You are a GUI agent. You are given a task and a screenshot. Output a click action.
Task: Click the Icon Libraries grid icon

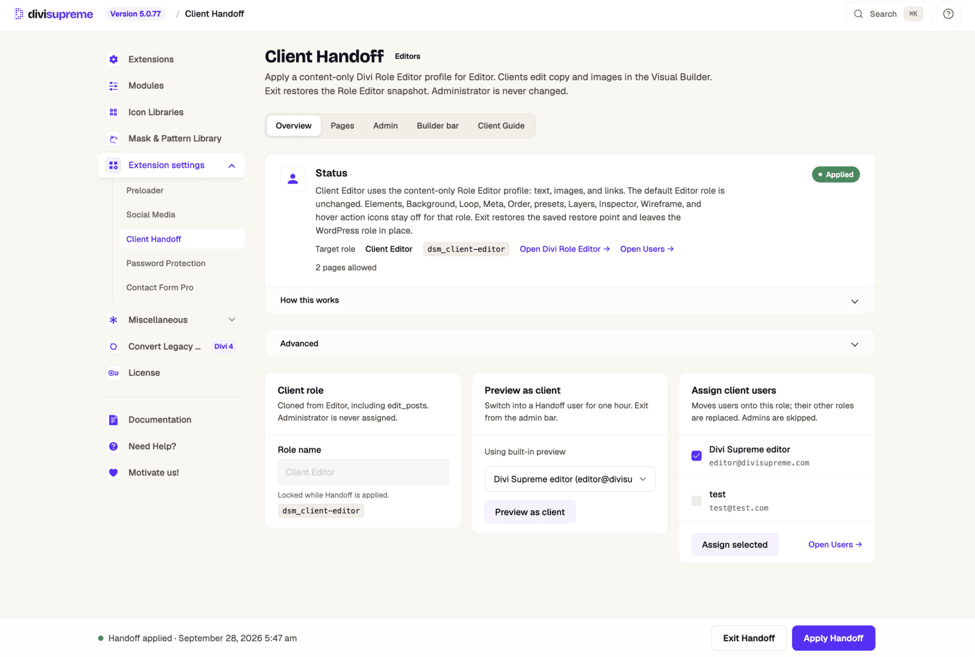pyautogui.click(x=113, y=112)
